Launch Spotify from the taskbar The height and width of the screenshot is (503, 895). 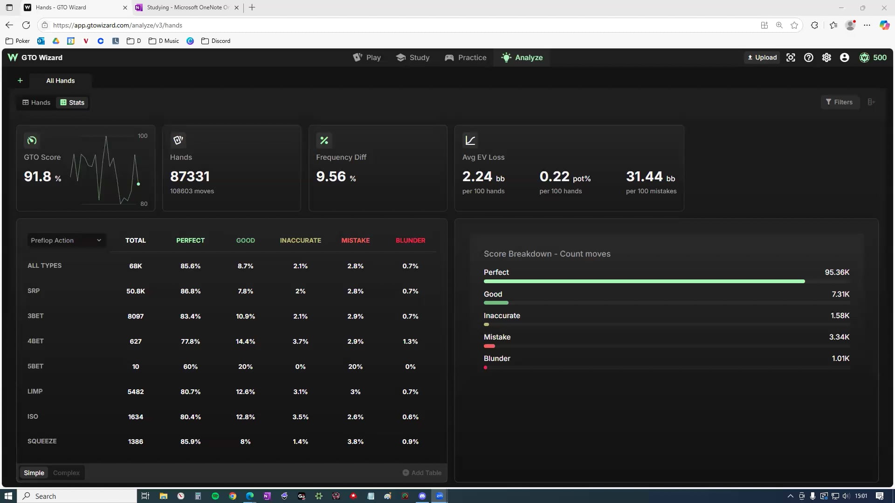click(215, 496)
